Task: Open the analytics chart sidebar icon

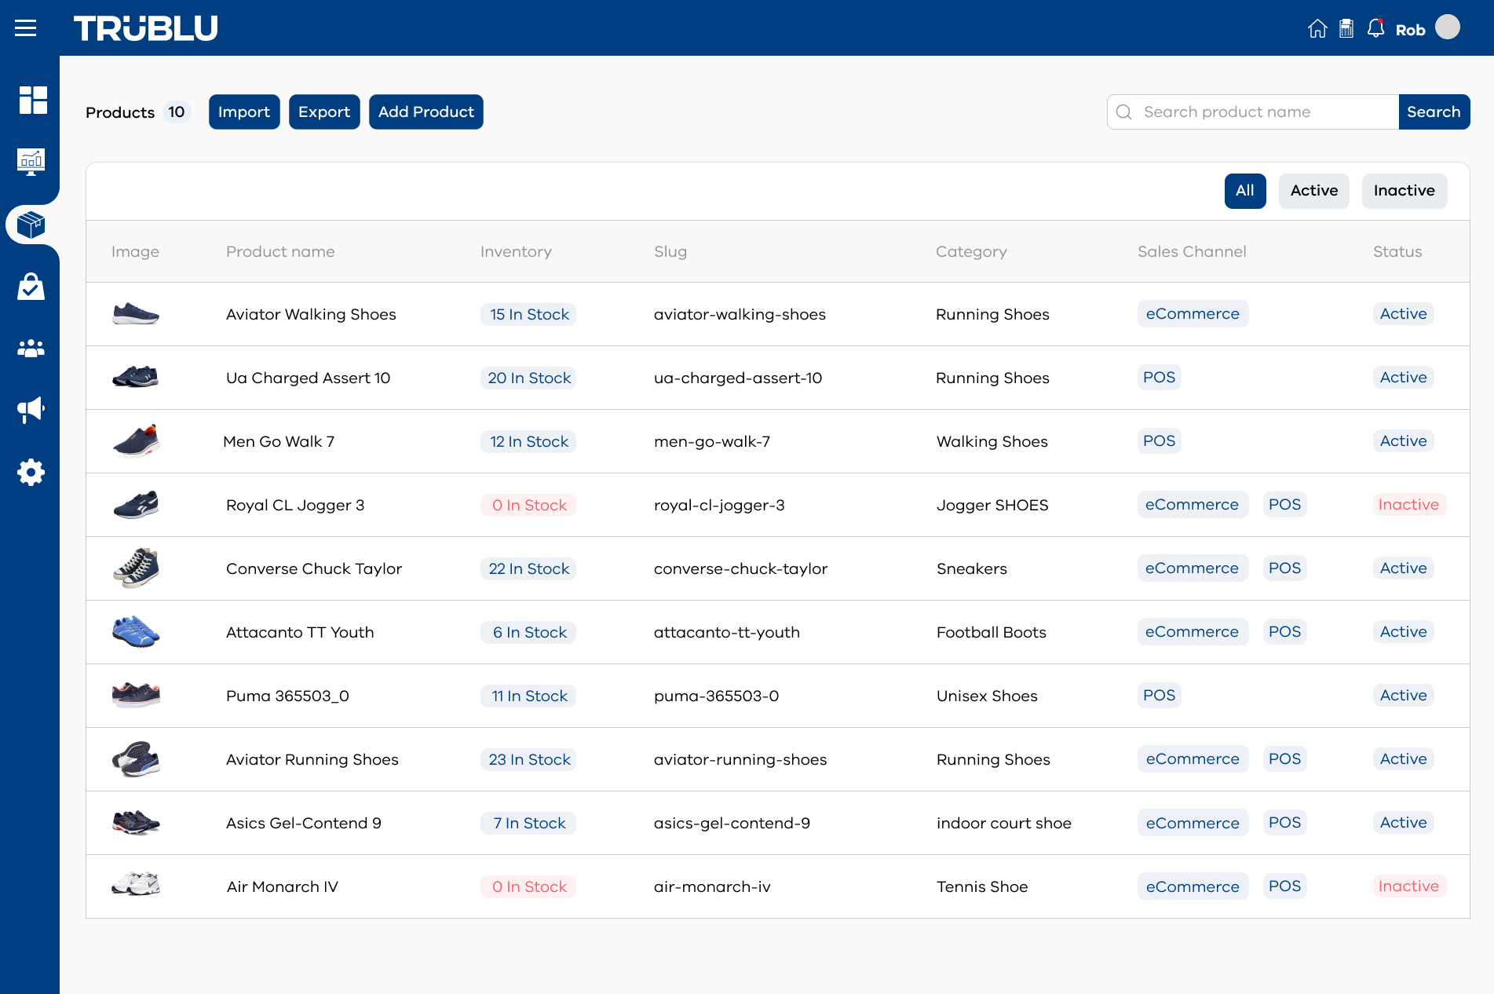Action: point(31,162)
